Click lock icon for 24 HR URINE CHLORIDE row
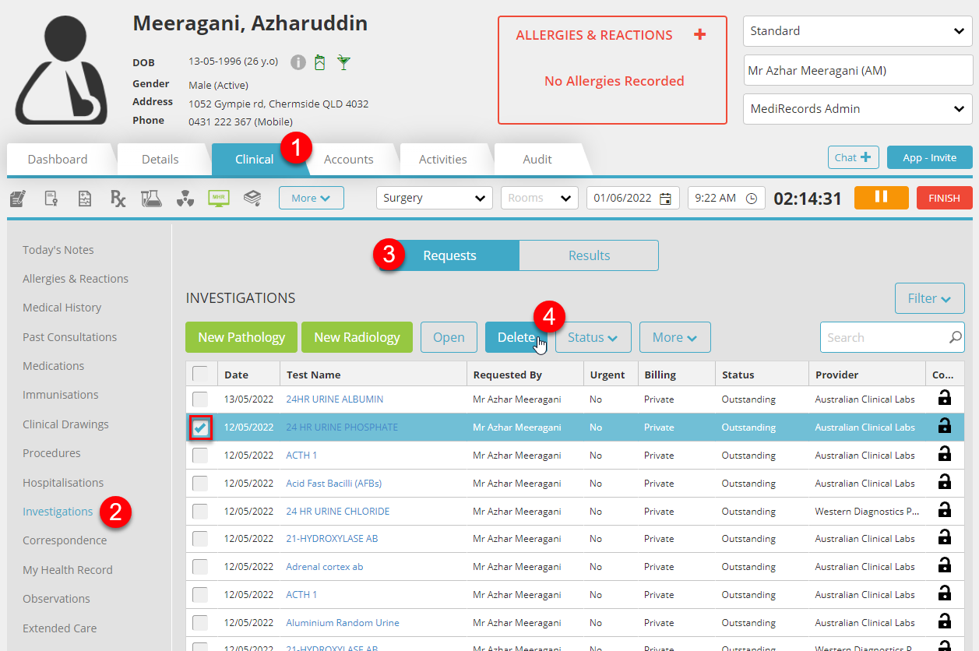979x651 pixels. [x=944, y=511]
